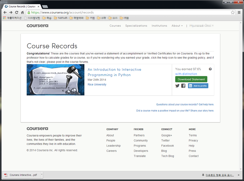
Task: Close the downloads bar
Action: point(238,175)
